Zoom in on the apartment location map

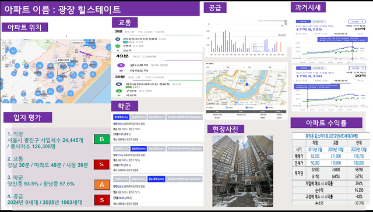pyautogui.click(x=3, y=48)
